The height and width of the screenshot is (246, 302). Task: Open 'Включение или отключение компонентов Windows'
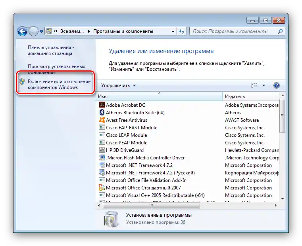point(59,84)
